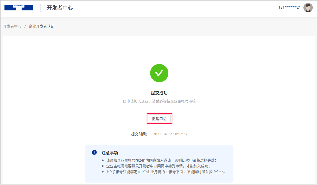
Task: Select the masked phone number 181******21
Action: tap(289, 7)
